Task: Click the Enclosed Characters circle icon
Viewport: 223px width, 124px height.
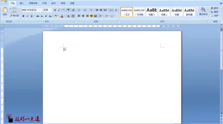Action: pyautogui.click(x=73, y=16)
